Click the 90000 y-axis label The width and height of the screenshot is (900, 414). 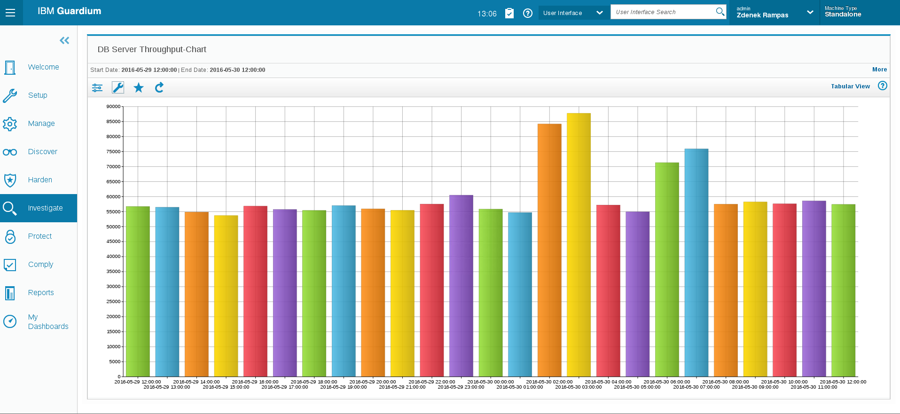113,107
